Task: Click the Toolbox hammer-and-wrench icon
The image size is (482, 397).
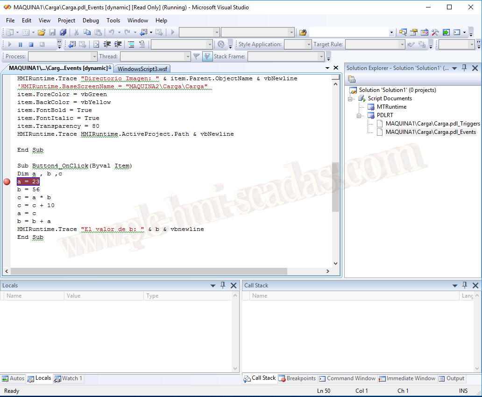Action: 435,32
